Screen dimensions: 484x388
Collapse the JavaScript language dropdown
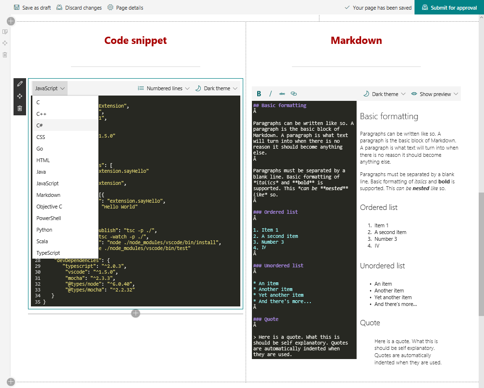[x=50, y=88]
